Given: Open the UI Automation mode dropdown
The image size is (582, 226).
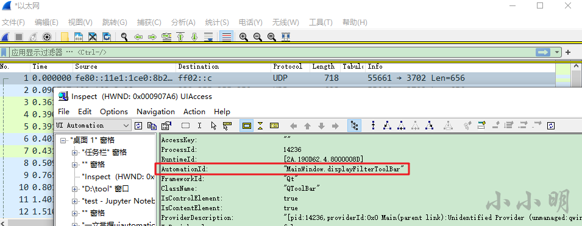Looking at the screenshot, I should click(x=93, y=125).
